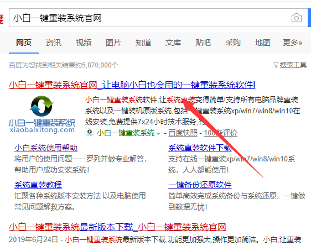
Task: Open the 视频 tab
Action: [x=84, y=43]
